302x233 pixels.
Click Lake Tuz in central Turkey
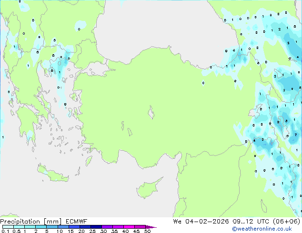click(x=152, y=114)
